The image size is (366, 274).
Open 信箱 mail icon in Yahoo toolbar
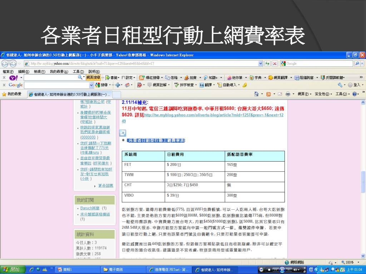[167, 77]
